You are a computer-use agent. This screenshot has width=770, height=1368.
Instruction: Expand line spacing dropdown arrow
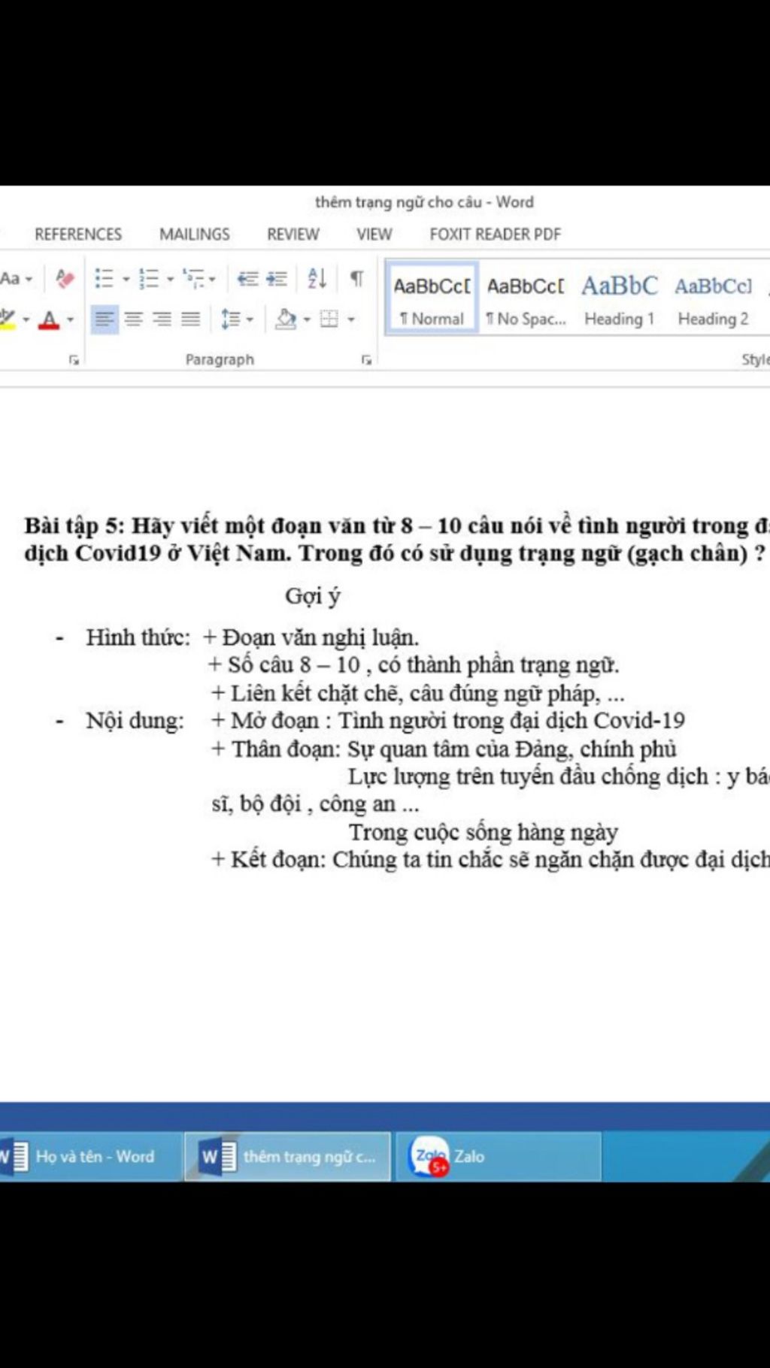(x=250, y=320)
